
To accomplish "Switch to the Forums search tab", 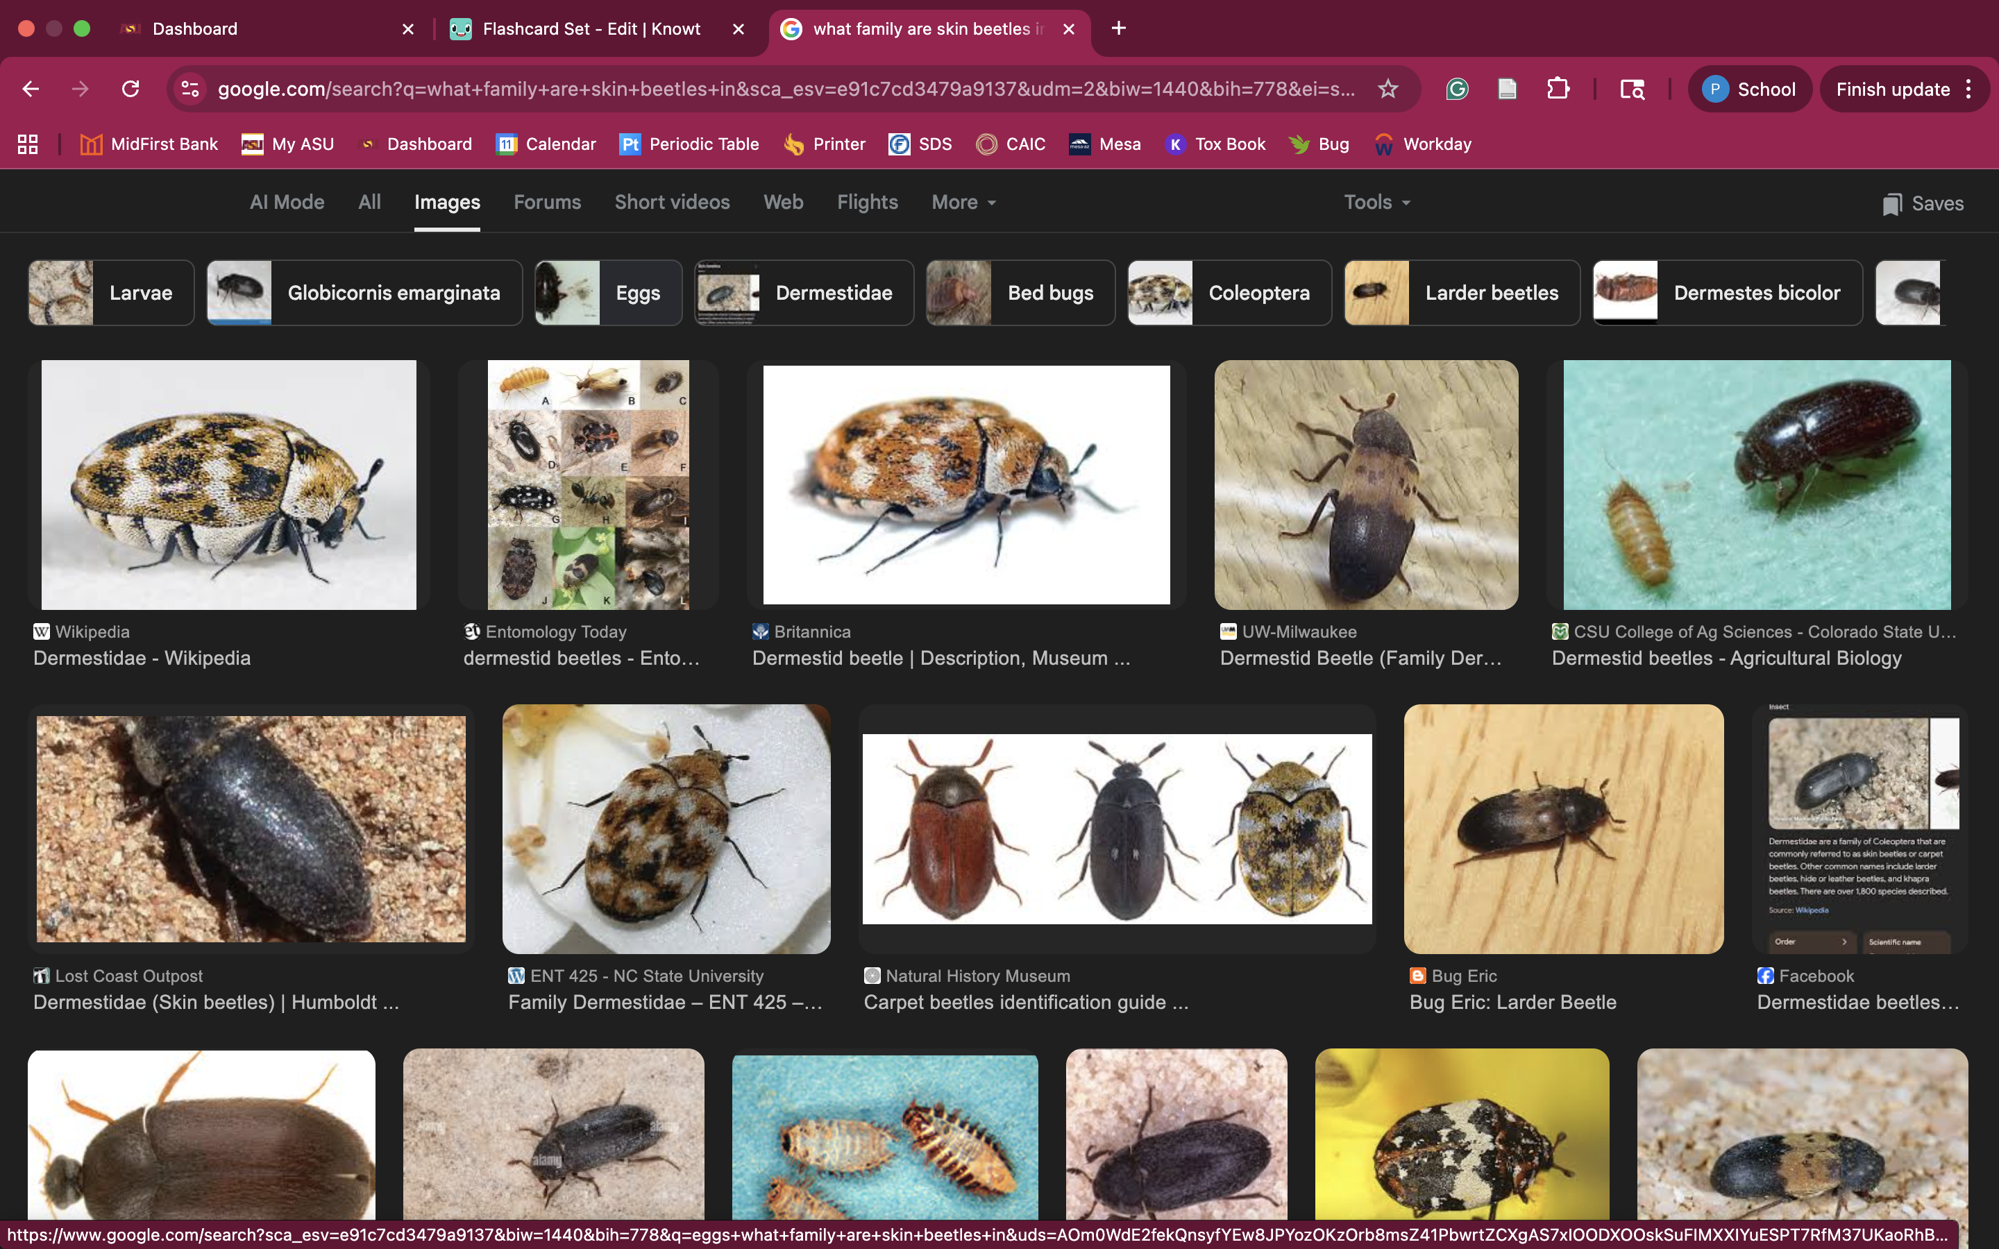I will tap(547, 203).
